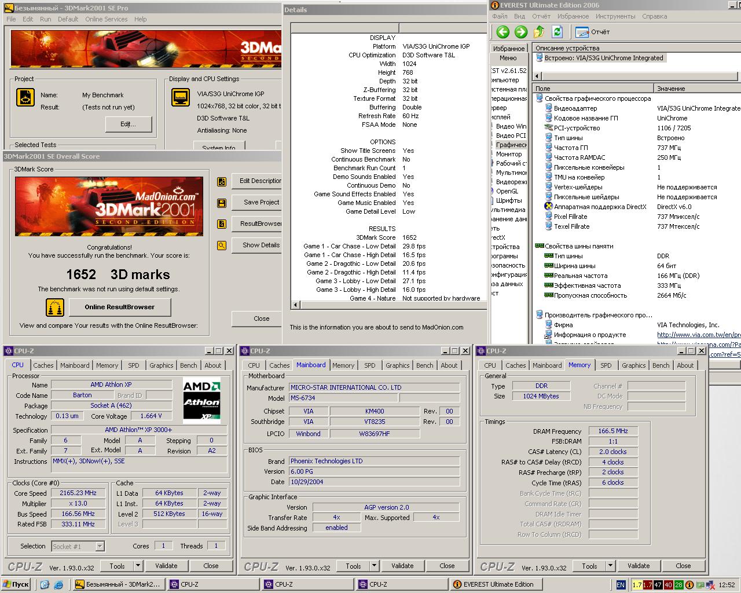741x593 pixels.
Task: Click the left scroll arrow in Details panel
Action: 296,305
